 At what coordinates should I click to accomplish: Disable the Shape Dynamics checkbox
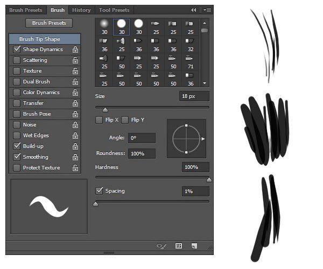coord(17,49)
